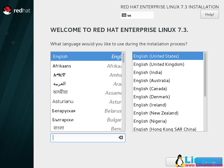Pick English (United Kingdom) locale
Viewport: 224px width, 168px height.
pyautogui.click(x=158, y=64)
